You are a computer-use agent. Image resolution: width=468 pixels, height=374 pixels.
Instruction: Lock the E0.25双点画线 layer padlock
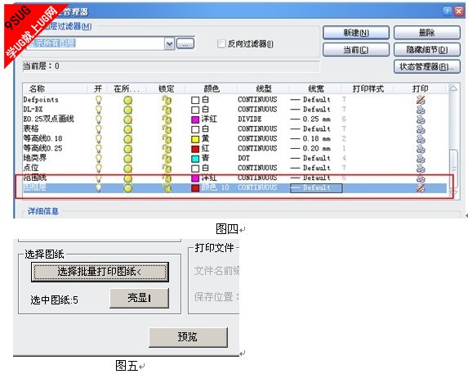click(x=167, y=119)
